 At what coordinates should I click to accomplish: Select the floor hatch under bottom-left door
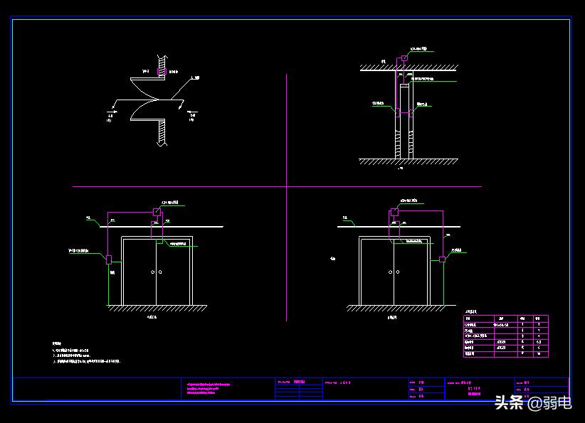(157, 309)
